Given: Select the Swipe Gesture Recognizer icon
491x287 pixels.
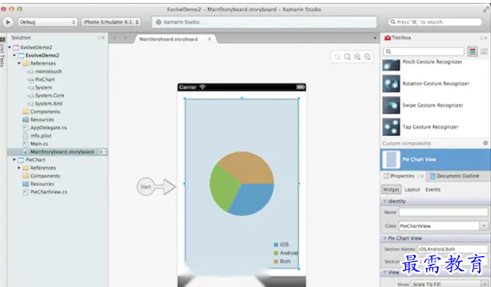Looking at the screenshot, I should click(391, 105).
